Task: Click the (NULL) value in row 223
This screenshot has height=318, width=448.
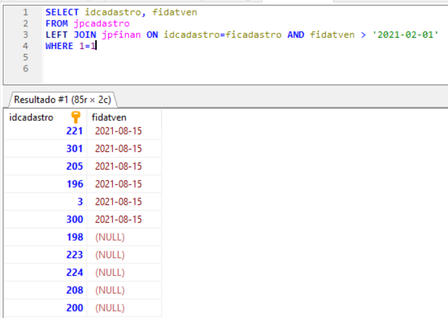Action: point(110,255)
